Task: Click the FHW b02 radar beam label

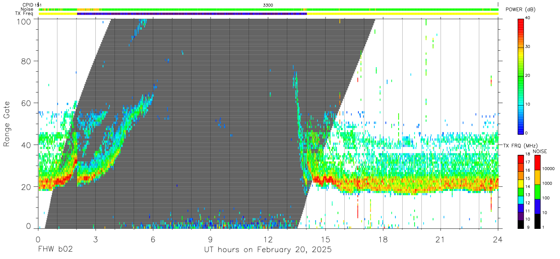Action: point(56,250)
